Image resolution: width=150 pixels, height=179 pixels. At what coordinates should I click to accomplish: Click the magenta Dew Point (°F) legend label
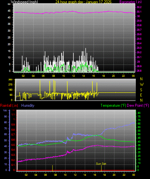tap(138, 105)
